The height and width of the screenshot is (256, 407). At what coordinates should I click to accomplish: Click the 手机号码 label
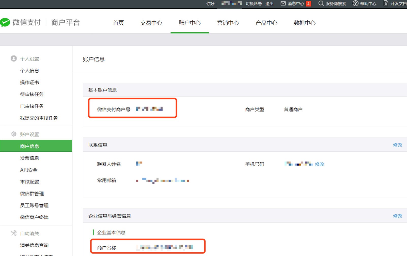[x=255, y=164]
